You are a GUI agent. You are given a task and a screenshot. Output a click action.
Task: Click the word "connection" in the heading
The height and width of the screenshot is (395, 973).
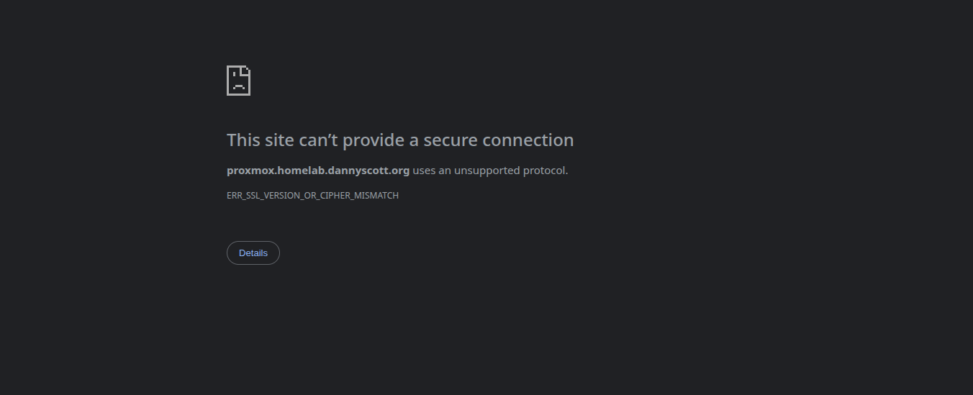click(x=528, y=140)
